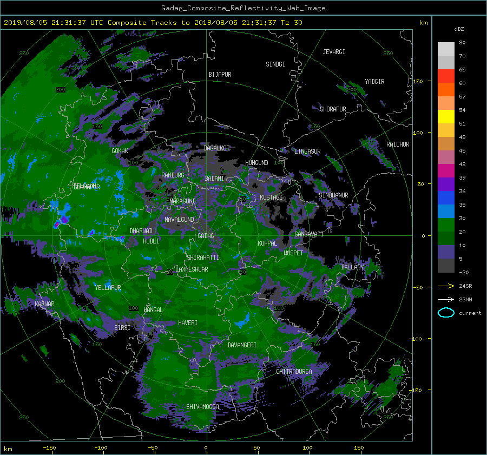Click the bright green 20-30 dBZ legend swatch

446,225
